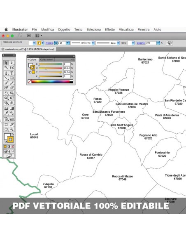Image resolution: width=186 pixels, height=241 pixels.
Task: Select the Paintbrush tool
Action: pyautogui.click(x=6, y=83)
